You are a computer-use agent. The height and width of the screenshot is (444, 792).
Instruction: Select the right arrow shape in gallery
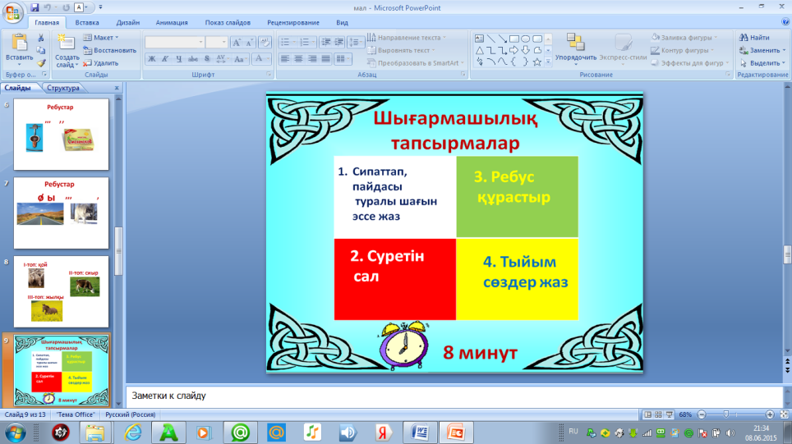513,50
